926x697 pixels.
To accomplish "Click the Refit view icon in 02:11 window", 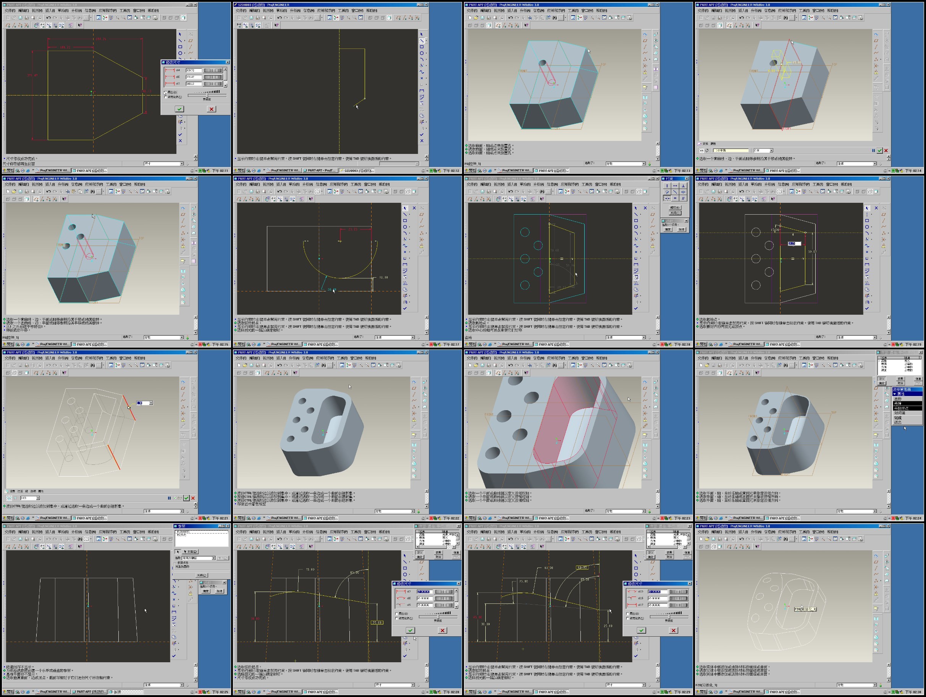I will [x=130, y=18].
